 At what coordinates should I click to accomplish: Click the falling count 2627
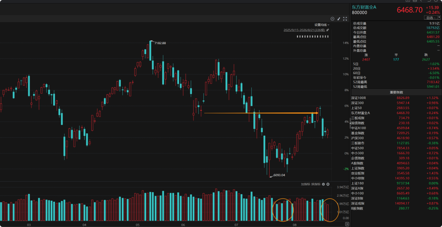[427, 59]
